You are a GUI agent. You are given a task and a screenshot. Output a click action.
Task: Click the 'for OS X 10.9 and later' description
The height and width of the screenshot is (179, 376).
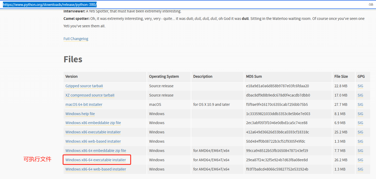[x=212, y=104]
